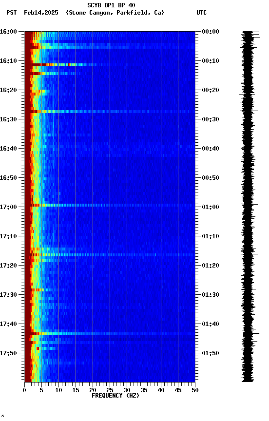Image resolution: width=269 pixels, height=421 pixels.
Task: Click the "35" frequency axis label
Action: [x=144, y=390]
